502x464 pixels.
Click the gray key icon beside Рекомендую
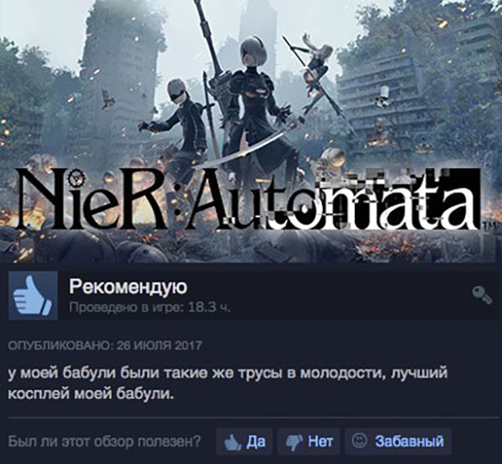click(x=482, y=295)
